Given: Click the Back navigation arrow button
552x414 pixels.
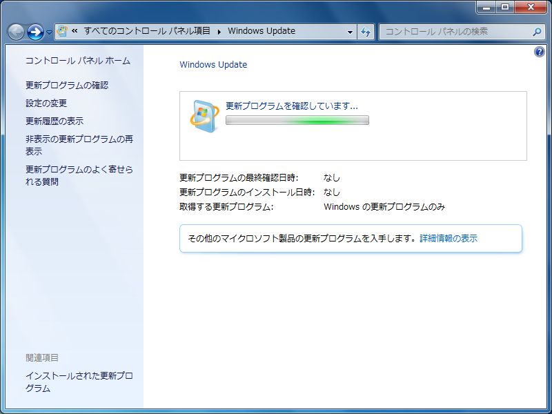Looking at the screenshot, I should [x=16, y=32].
